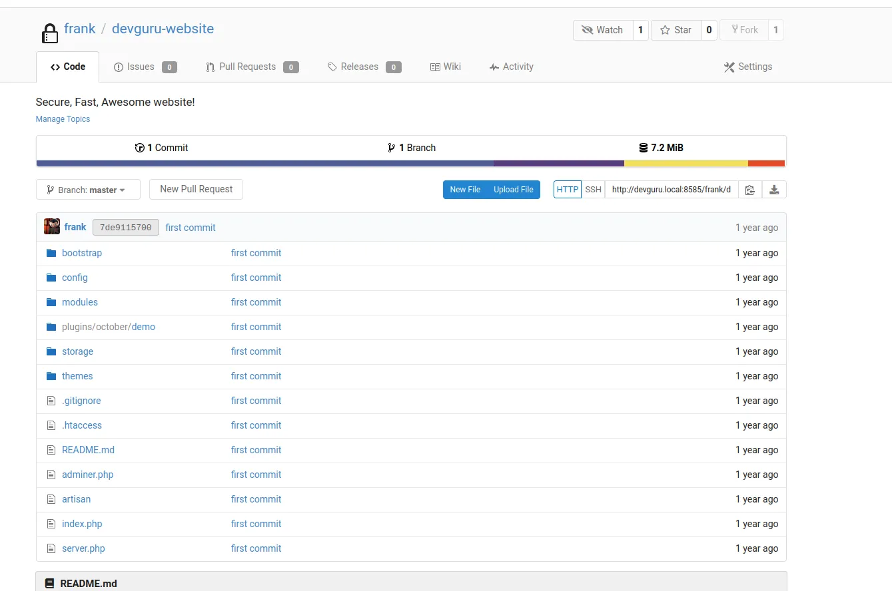Click the New Pull Request button
Screen dimensions: 892x591
point(196,189)
